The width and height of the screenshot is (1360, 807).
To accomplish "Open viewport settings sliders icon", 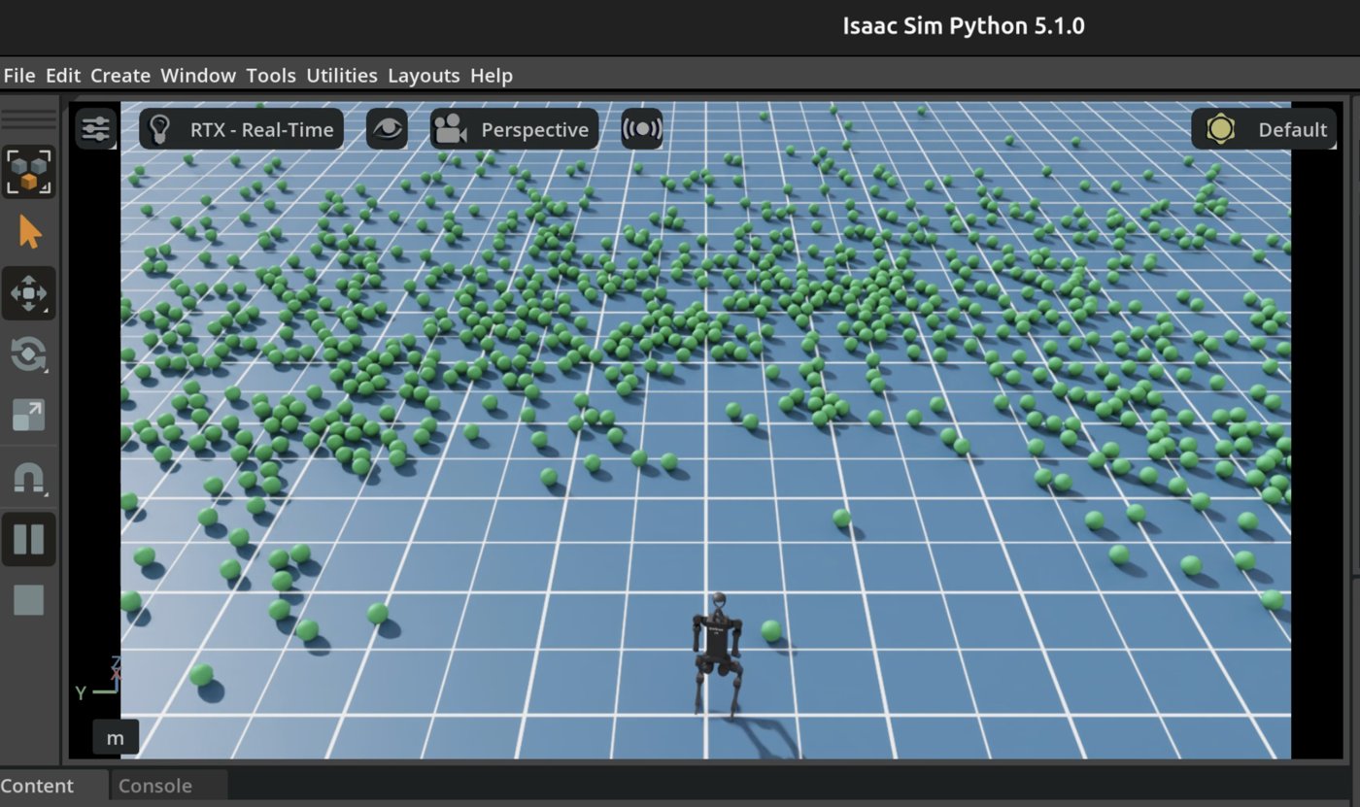I will (96, 129).
